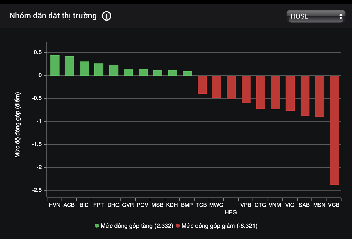The width and height of the screenshot is (352, 239).
Task: Click the DHG green bar
Action: point(114,70)
